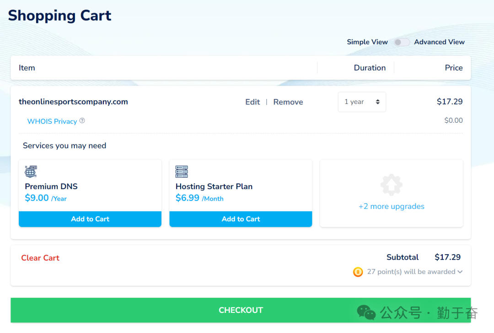Edit the theonlinesportscompany.com domain item

252,102
